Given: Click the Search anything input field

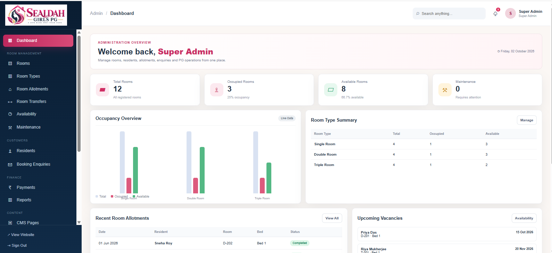Looking at the screenshot, I should (449, 14).
